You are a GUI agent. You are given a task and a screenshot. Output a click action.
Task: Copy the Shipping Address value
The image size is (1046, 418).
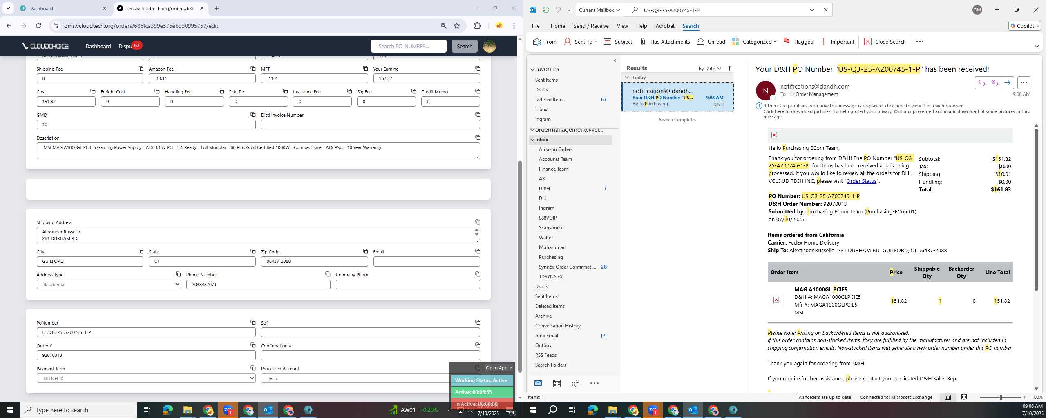click(x=478, y=222)
